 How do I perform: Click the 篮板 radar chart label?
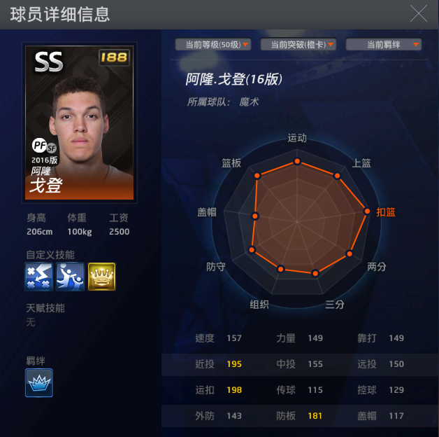coord(231,162)
